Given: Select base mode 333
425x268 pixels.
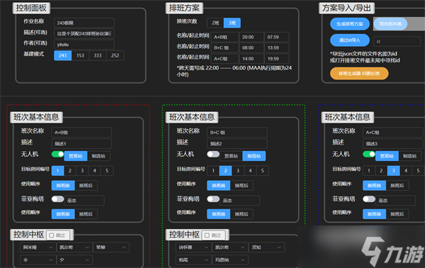Looking at the screenshot, I should pos(98,55).
